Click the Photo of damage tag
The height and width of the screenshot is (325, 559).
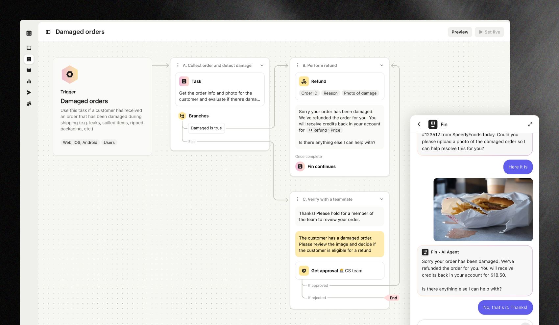coord(360,93)
